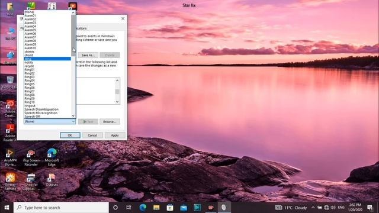Open Microsoft Store taskbar icon
The width and height of the screenshot is (379, 213).
coord(170,208)
